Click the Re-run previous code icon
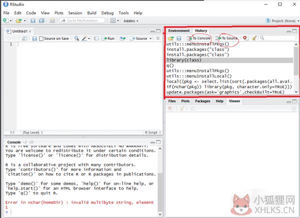 point(122,38)
